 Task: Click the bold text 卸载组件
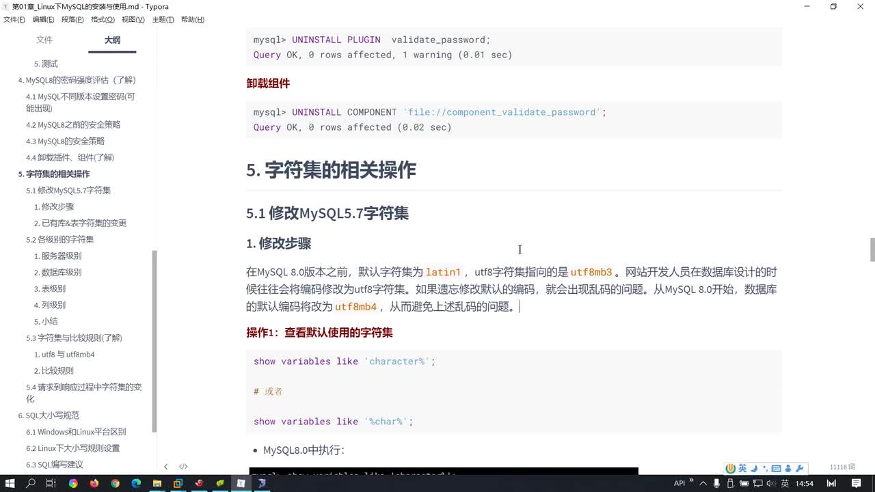pyautogui.click(x=268, y=83)
